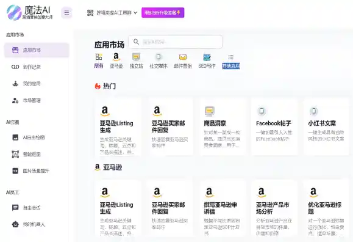Open the AI自由绘图 sidebar item
353x242 pixels.
point(37,137)
